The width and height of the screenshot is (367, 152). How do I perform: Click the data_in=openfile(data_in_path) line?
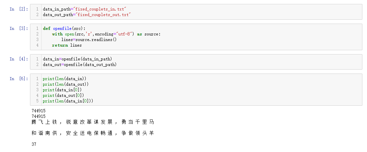tap(77, 59)
